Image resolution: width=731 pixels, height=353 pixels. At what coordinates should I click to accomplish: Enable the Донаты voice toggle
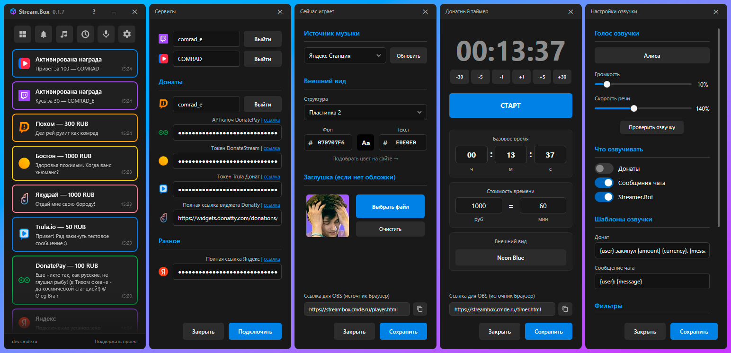click(604, 168)
